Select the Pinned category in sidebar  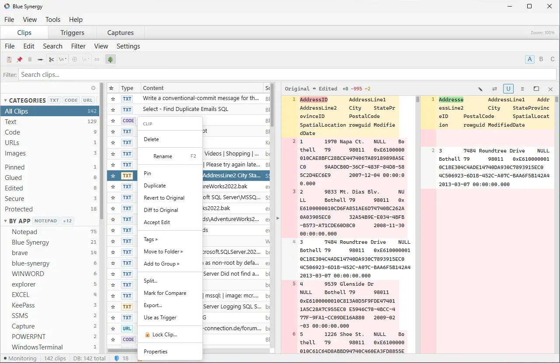tap(50, 167)
